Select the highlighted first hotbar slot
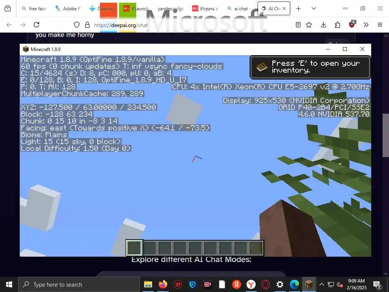 coord(134,248)
